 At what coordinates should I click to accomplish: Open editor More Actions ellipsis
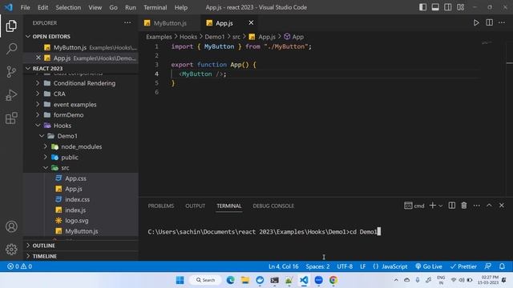502,23
